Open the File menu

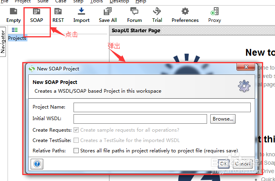(4, 2)
